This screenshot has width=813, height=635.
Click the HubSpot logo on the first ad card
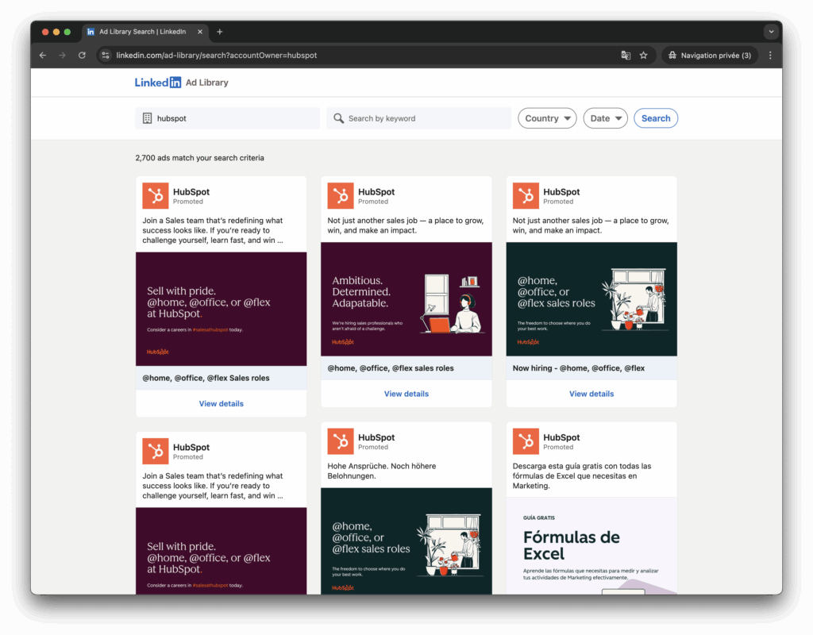(x=156, y=196)
